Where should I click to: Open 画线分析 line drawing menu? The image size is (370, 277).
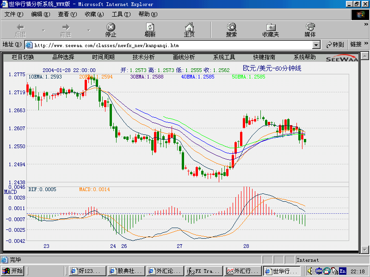click(x=184, y=57)
